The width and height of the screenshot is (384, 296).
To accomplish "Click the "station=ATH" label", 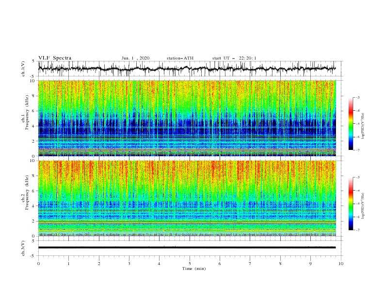I will 180,58.
